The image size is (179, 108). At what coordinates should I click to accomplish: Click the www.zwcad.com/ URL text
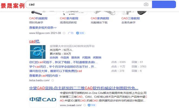point(71,105)
